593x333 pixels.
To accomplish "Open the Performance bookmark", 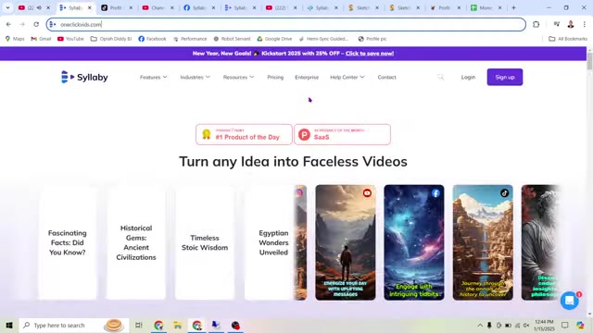I will [190, 39].
